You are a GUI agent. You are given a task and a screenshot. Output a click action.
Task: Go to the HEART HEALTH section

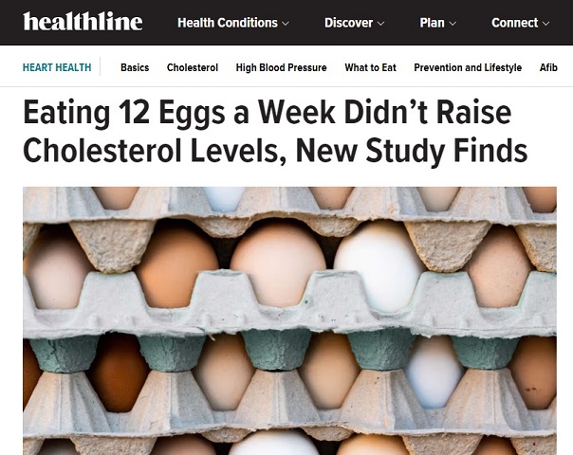click(57, 68)
